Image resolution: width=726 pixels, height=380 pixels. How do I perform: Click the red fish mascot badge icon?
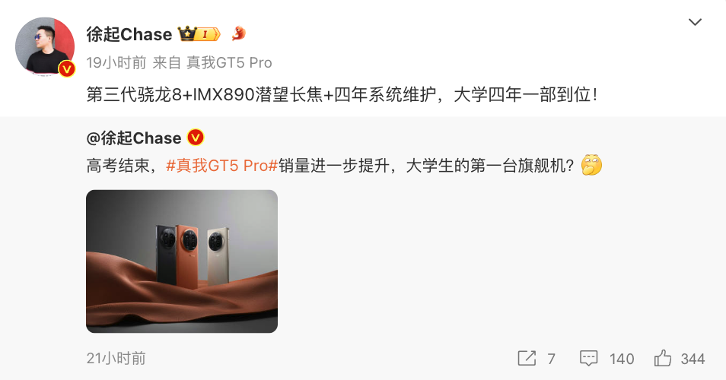(x=238, y=33)
